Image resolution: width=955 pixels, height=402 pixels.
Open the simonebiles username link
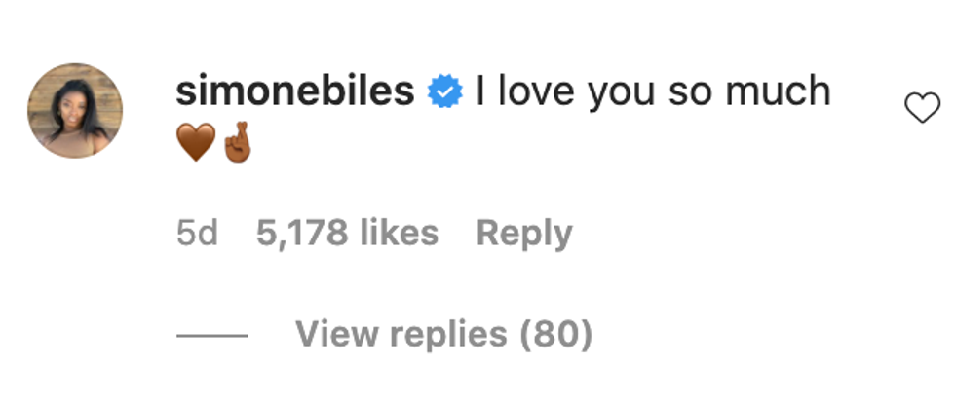(x=295, y=92)
